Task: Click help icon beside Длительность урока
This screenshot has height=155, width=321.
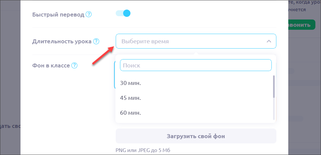Action: point(96,42)
